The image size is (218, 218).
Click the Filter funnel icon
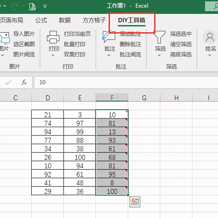pos(159,37)
